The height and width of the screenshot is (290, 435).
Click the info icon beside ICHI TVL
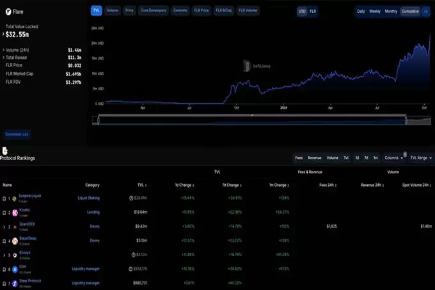[130, 269]
